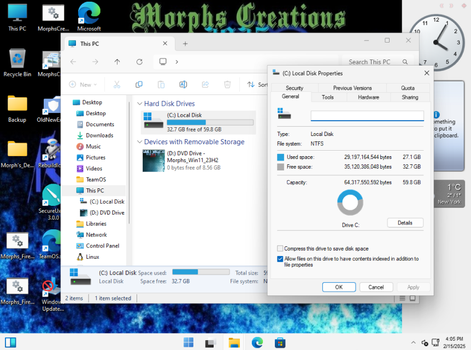
Task: Collapse Devices with Removable Storage group
Action: [x=139, y=141]
